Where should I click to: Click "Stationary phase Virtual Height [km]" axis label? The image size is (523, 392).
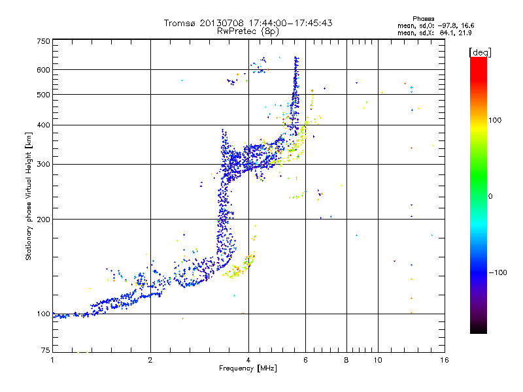(x=29, y=196)
